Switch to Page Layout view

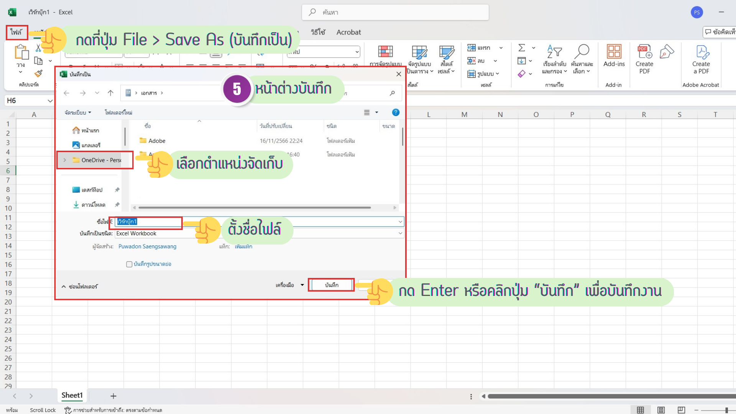(x=661, y=410)
